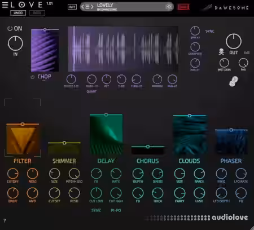Click the Chorus DEPTH knob
Screen dimensions: 254x230
pyautogui.click(x=138, y=174)
